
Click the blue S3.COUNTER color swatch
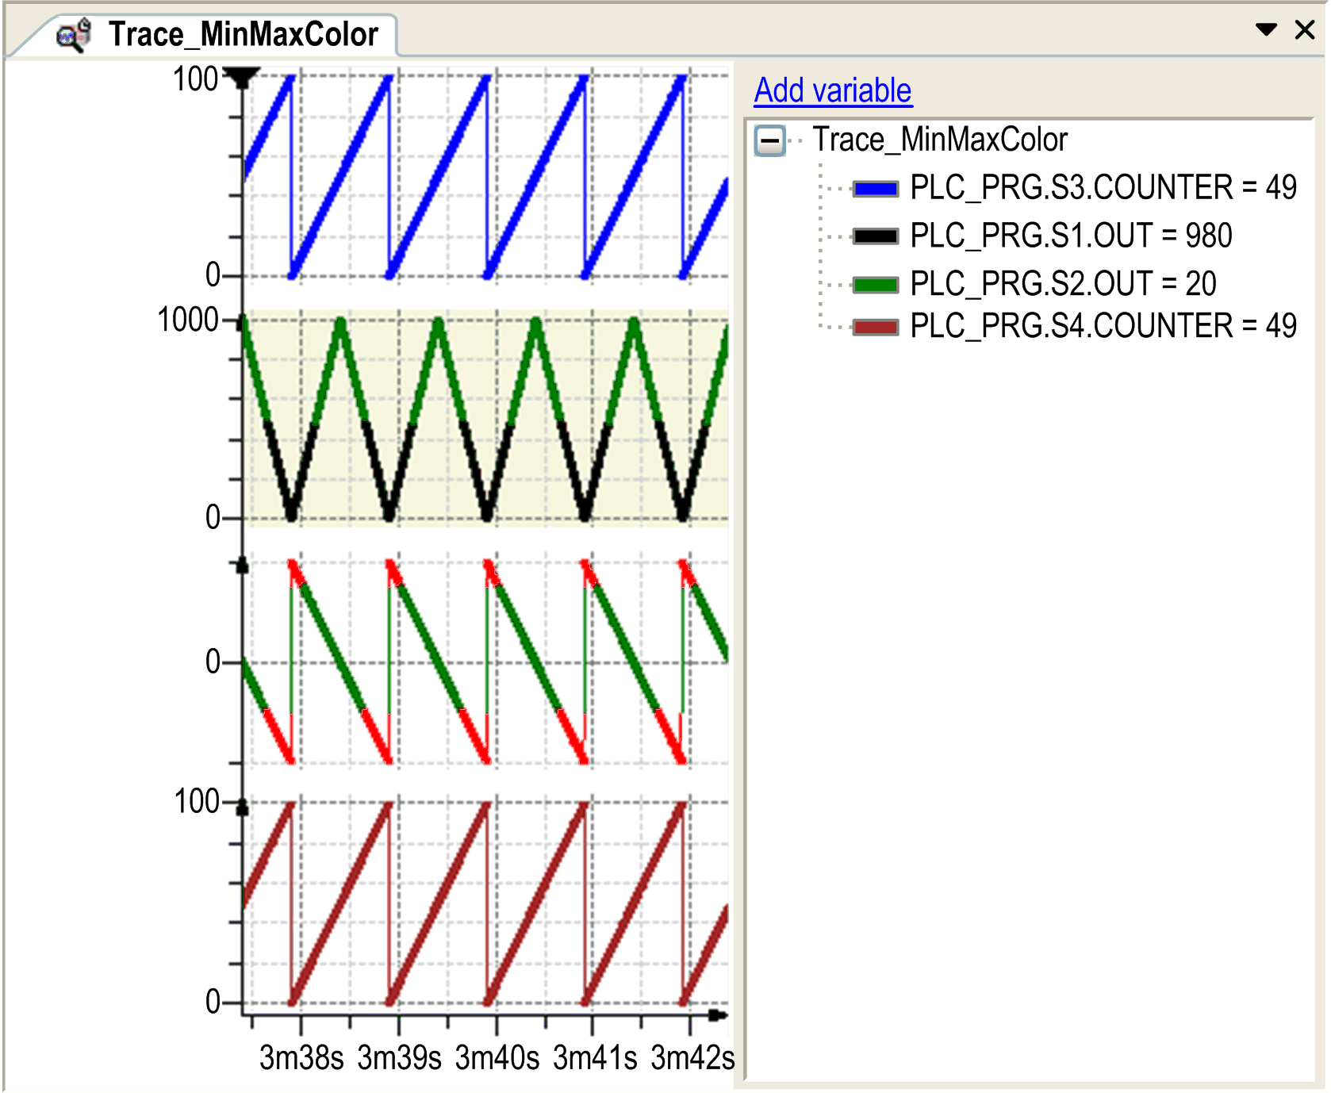[x=876, y=189]
